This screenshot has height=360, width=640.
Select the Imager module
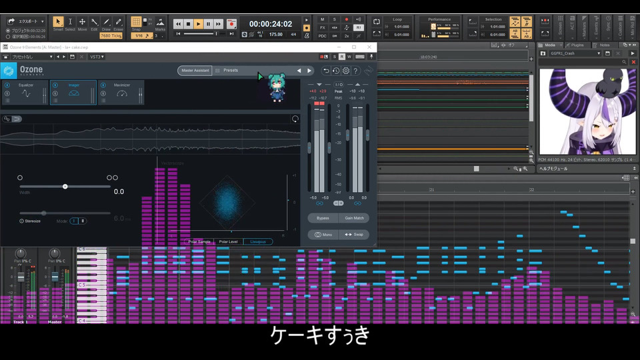pyautogui.click(x=73, y=93)
